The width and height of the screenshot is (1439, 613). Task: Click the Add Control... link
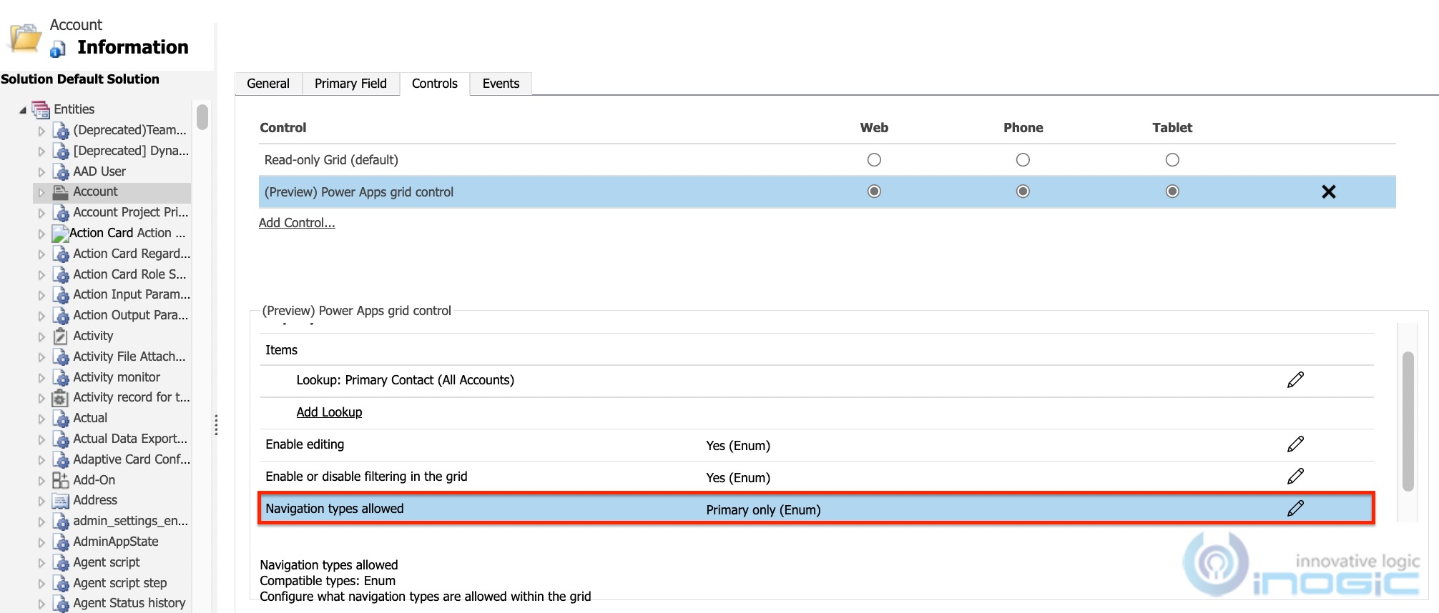(x=297, y=223)
